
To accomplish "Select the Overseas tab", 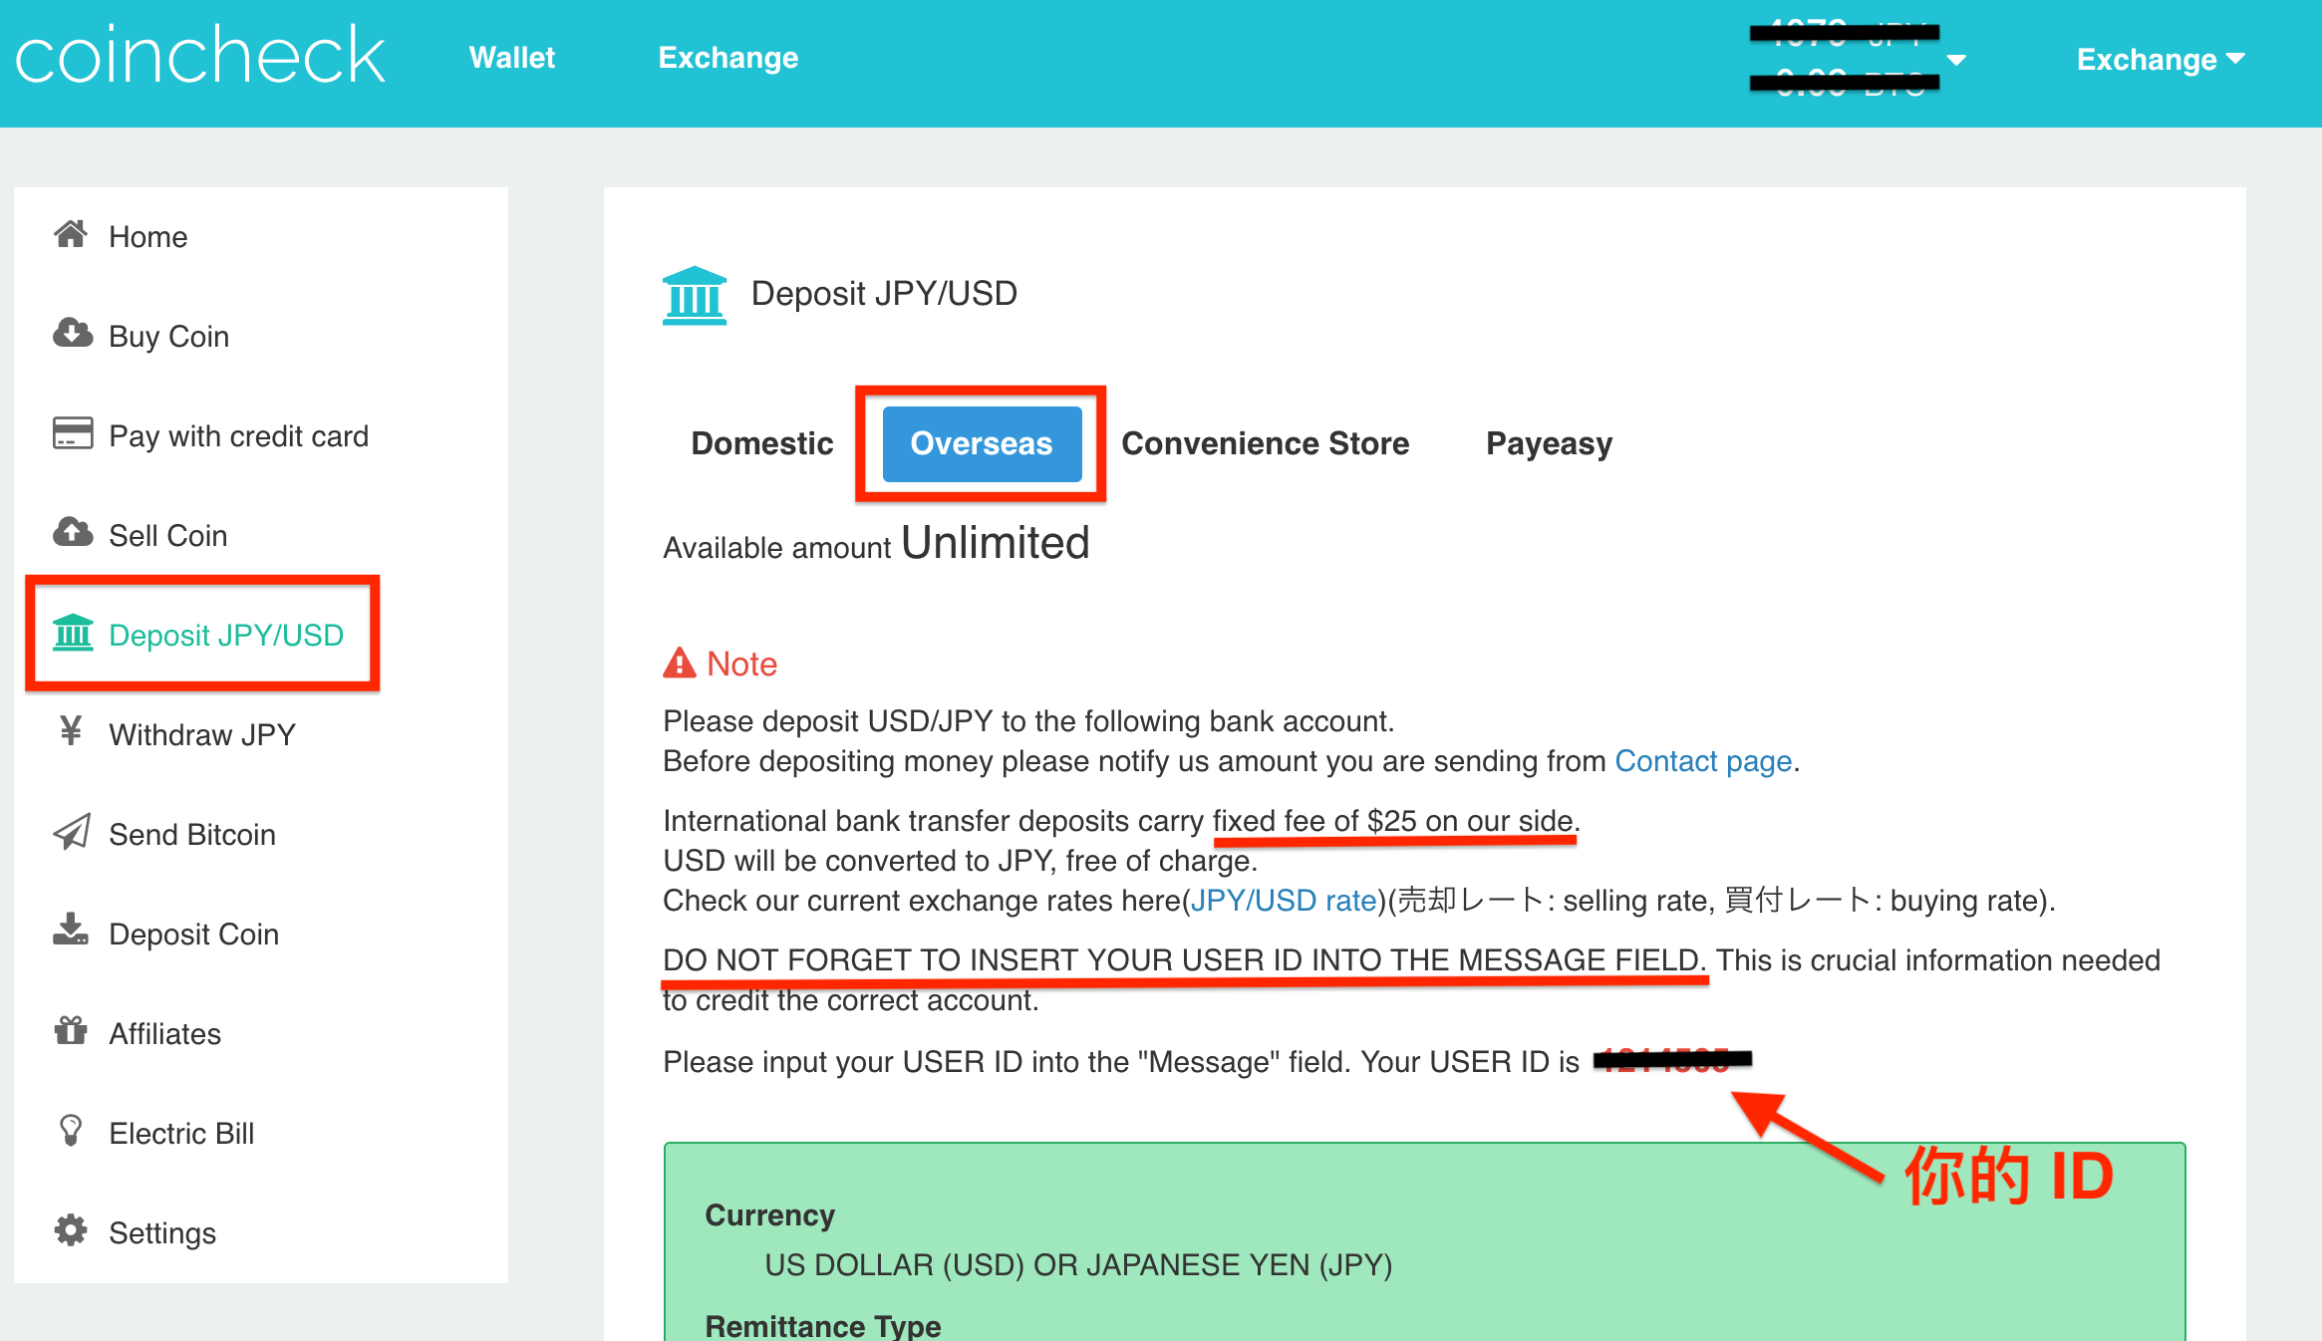I will (982, 443).
